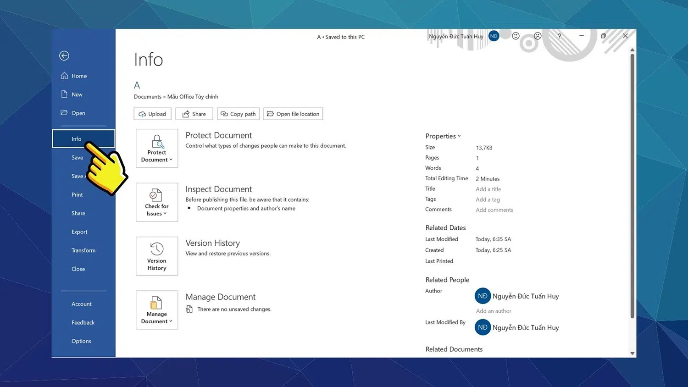Click Add an author field
The width and height of the screenshot is (688, 387).
(494, 311)
